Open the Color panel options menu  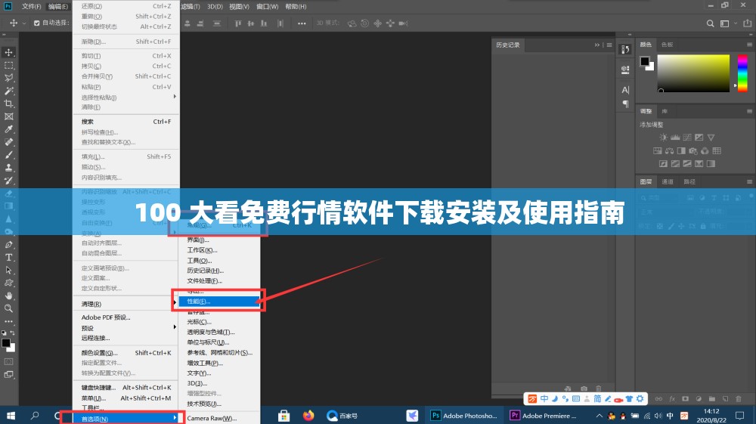point(749,45)
